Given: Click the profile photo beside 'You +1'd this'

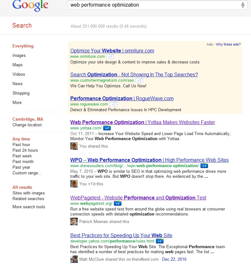Looking at the screenshot, I should click(74, 184).
